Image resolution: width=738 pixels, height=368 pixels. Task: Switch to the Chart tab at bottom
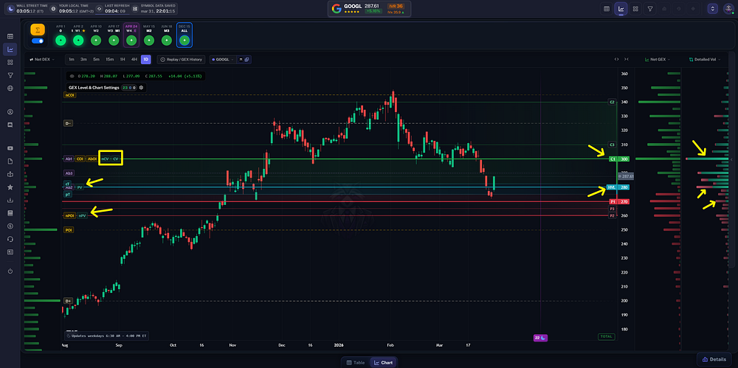pos(384,362)
